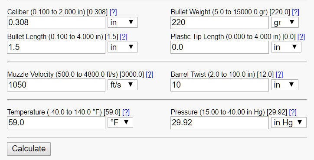314x160 pixels.
Task: Expand the Barrel Twist unit dropdown
Action: pos(285,85)
